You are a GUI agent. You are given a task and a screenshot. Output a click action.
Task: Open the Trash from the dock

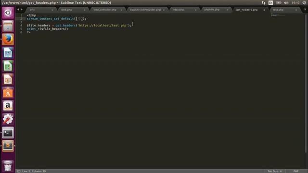pyautogui.click(x=8, y=166)
